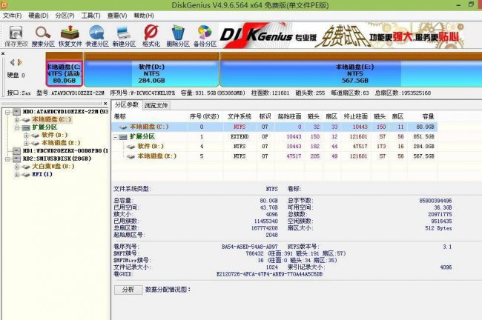Switch to the 分区参数 tab
The height and width of the screenshot is (320, 482).
click(x=127, y=104)
